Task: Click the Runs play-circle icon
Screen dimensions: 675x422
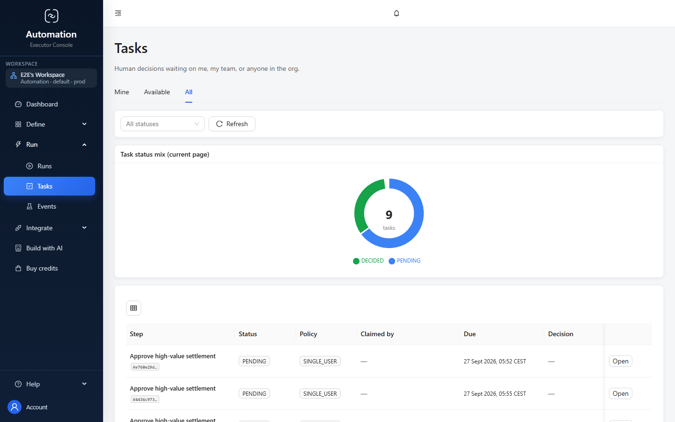Action: (x=30, y=166)
